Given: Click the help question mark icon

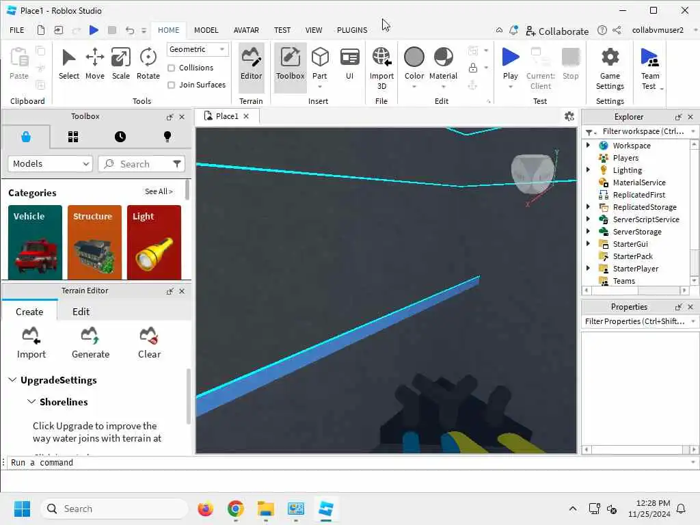Looking at the screenshot, I should point(602,30).
